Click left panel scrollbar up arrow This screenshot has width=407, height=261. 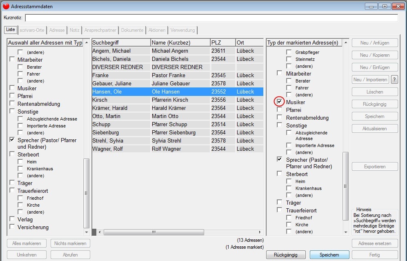coord(87,42)
